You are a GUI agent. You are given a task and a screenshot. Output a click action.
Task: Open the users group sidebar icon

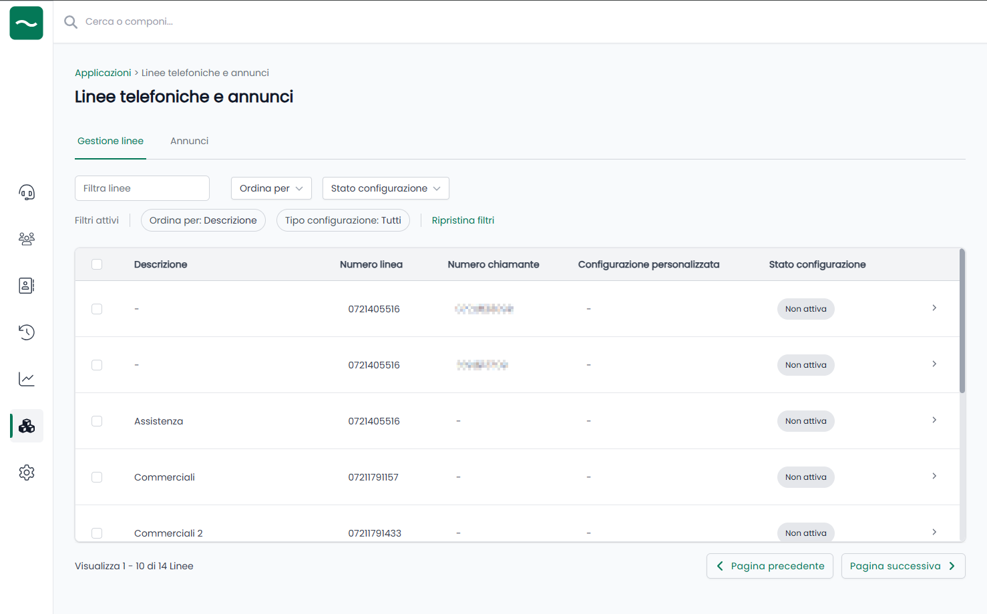[27, 239]
